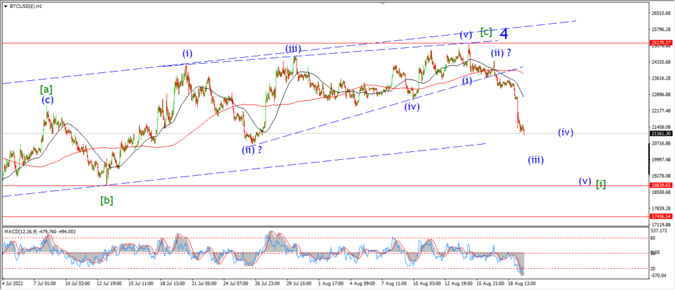Select the green [c] wave label
This screenshot has width=675, height=290.
(x=486, y=32)
